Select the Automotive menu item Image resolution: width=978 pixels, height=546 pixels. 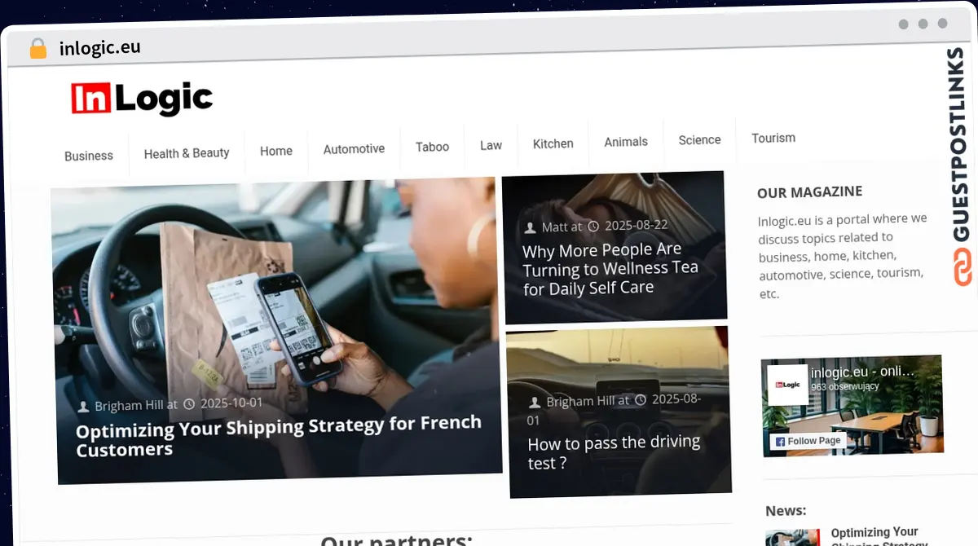[354, 148]
